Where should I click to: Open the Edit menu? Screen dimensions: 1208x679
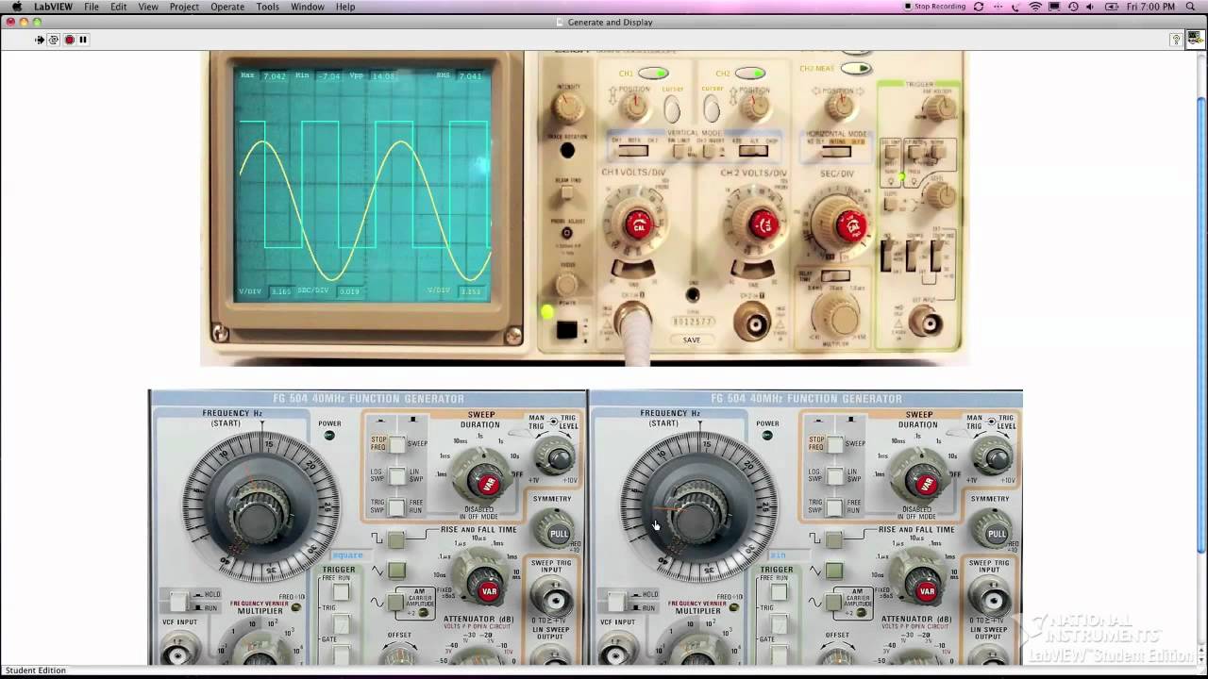pos(118,7)
